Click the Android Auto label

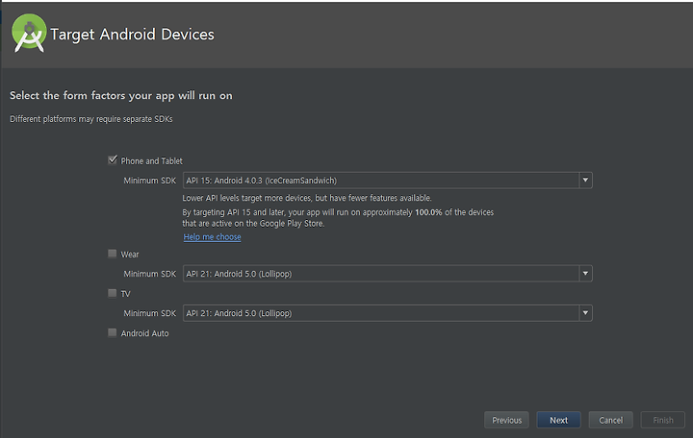click(145, 333)
